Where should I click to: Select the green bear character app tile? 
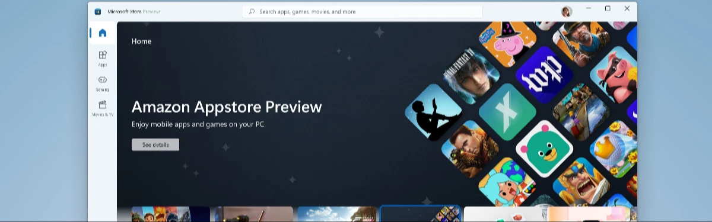point(544,149)
